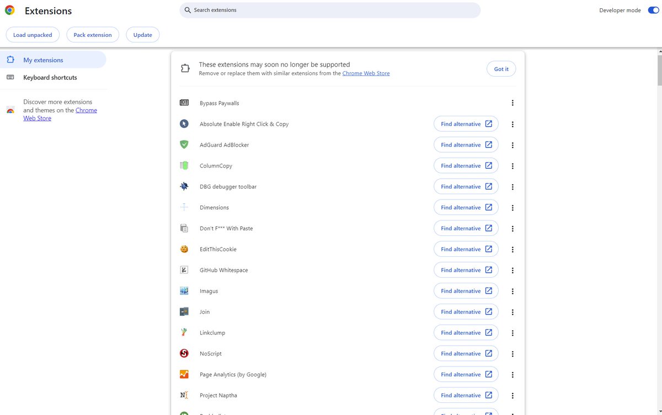Select My extensions in sidebar
Viewport: 662px width, 415px height.
[53, 60]
